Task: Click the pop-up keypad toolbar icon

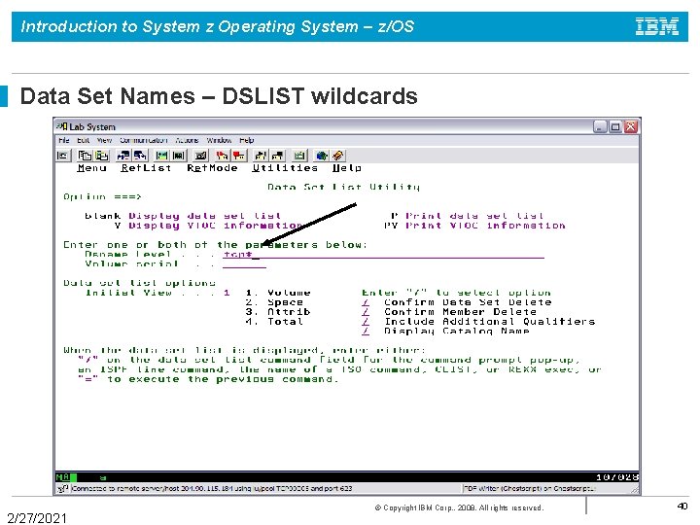Action: [x=299, y=156]
